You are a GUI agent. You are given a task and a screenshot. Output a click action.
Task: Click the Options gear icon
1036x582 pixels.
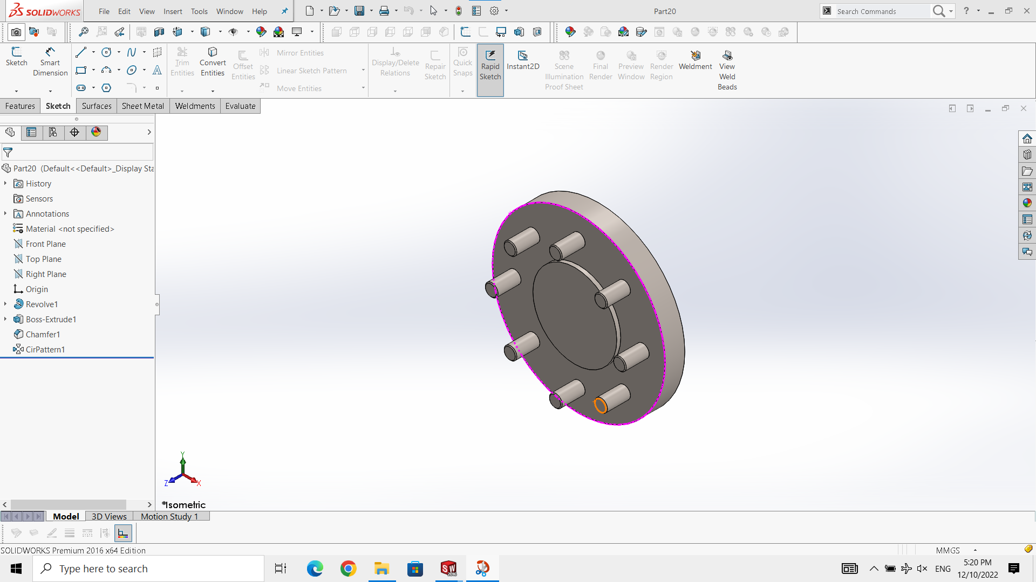pos(494,11)
